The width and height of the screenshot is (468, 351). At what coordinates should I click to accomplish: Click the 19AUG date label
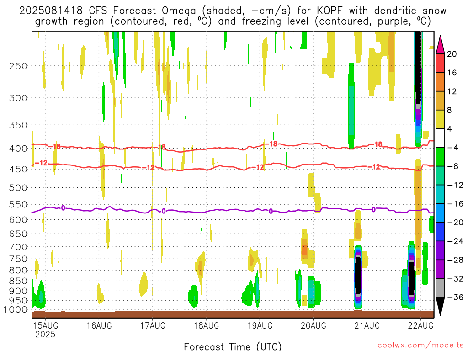260,325
